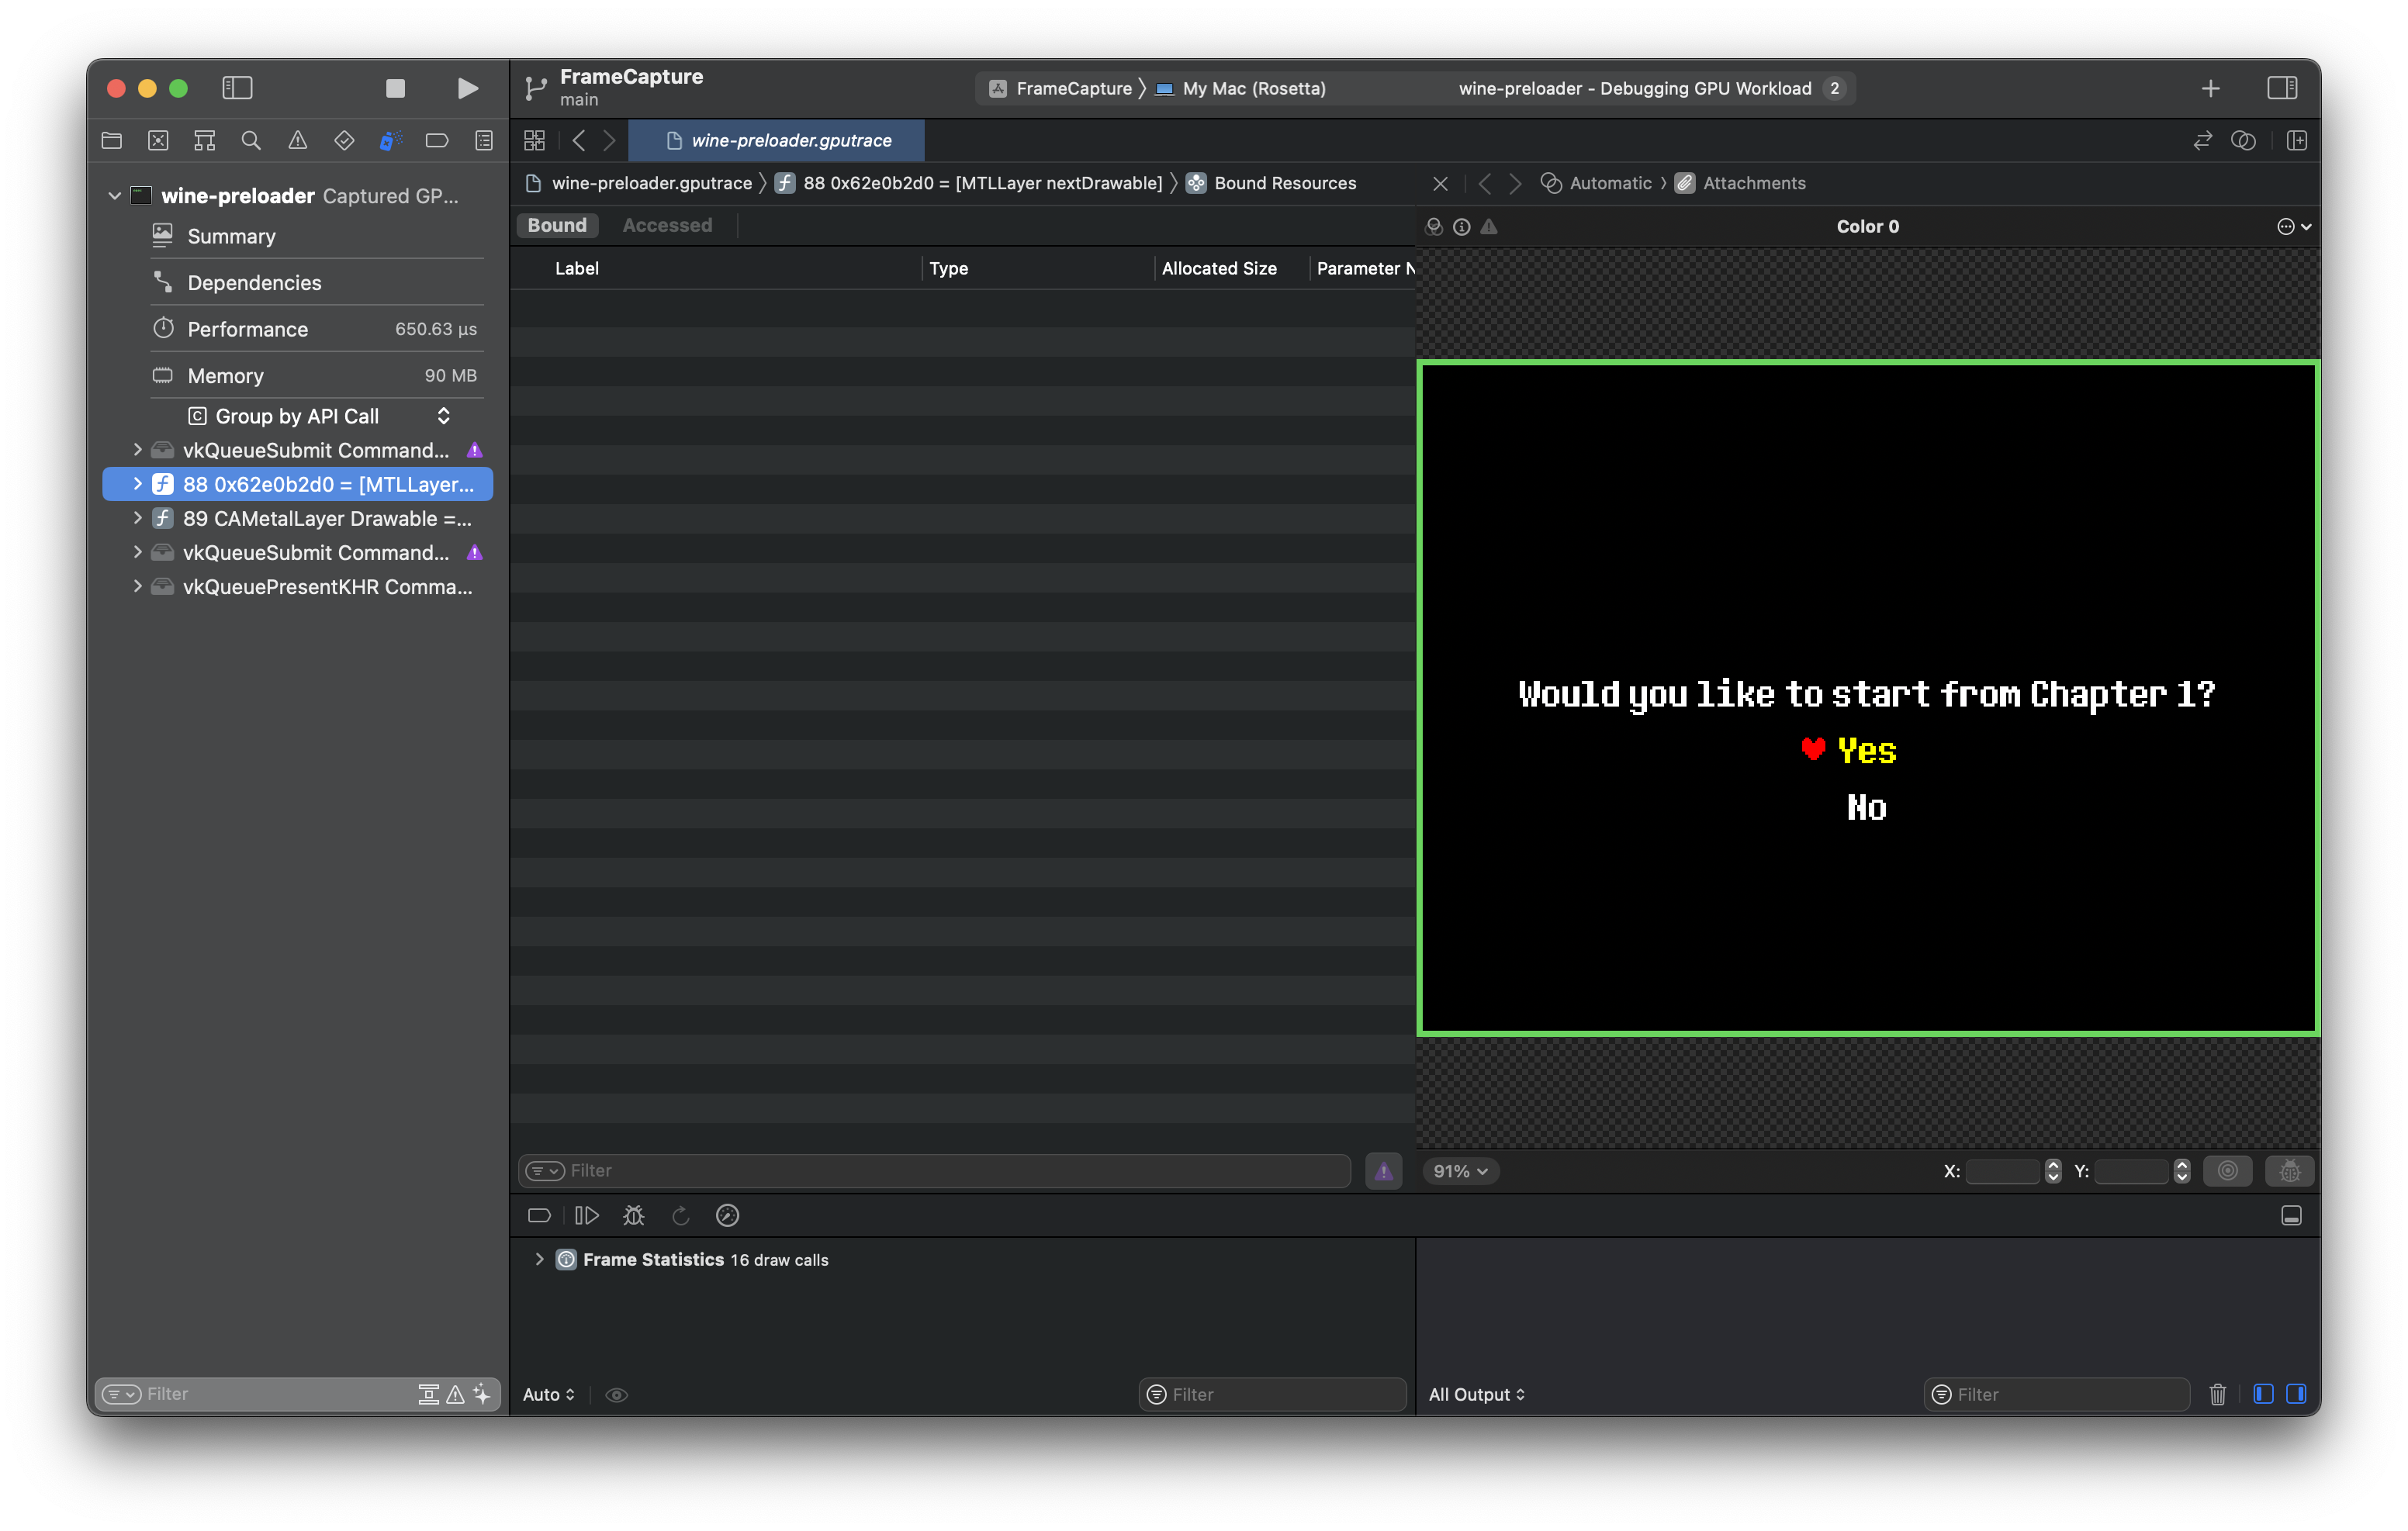The image size is (2408, 1531).
Task: Click the frame capture GPU trace thumbnail
Action: coord(146,195)
